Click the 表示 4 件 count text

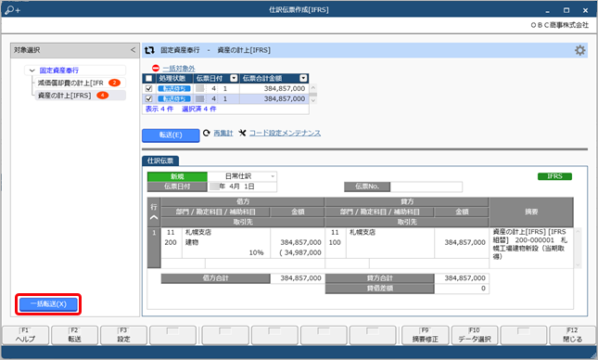[159, 109]
